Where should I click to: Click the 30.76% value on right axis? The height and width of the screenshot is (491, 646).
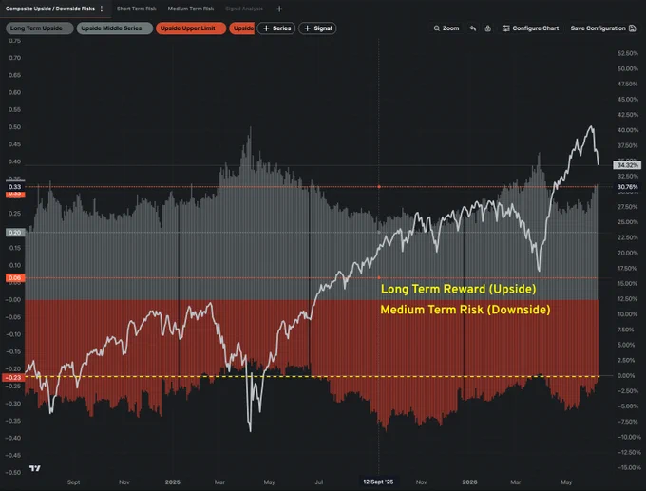(x=627, y=187)
